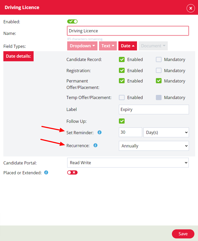Uncheck Mandatory for Permanent Offer/Placement

pos(159,81)
